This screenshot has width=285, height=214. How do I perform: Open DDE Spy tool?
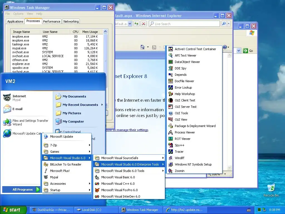[194, 68]
